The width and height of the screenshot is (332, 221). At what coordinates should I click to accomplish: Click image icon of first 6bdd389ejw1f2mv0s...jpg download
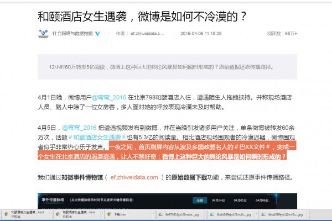coord(212,214)
